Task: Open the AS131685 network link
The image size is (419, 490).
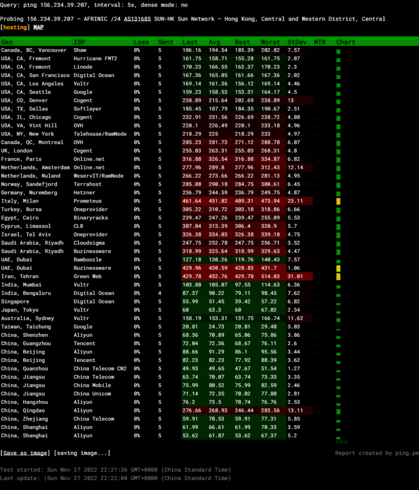Action: click(137, 19)
